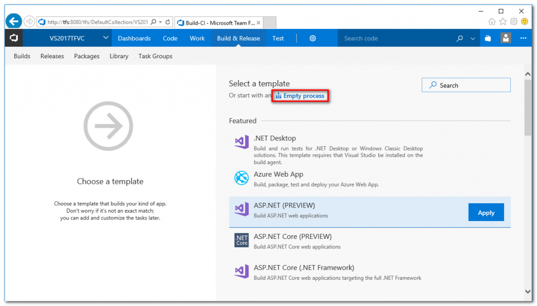Screen dimensions: 537x306
Task: Open a new blank browser tab
Action: coord(270,23)
